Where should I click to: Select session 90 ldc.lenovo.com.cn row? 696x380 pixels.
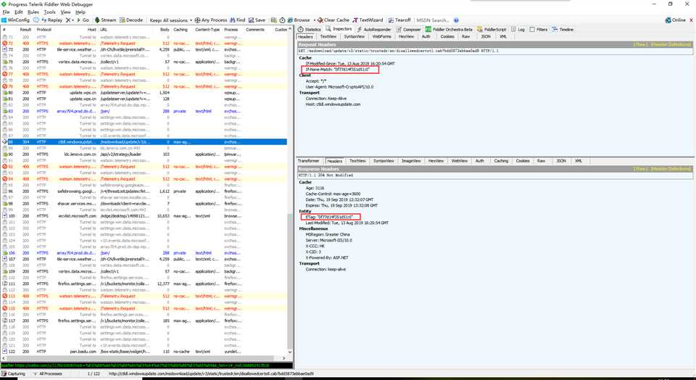click(144, 154)
